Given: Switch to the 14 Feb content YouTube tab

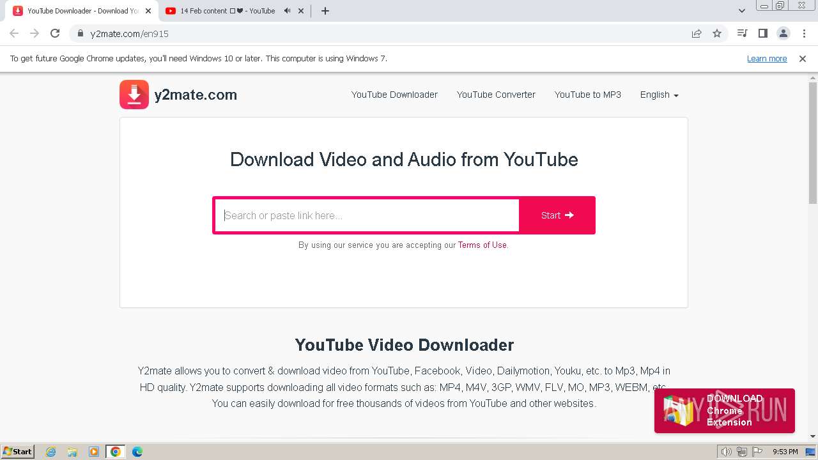Looking at the screenshot, I should (228, 11).
